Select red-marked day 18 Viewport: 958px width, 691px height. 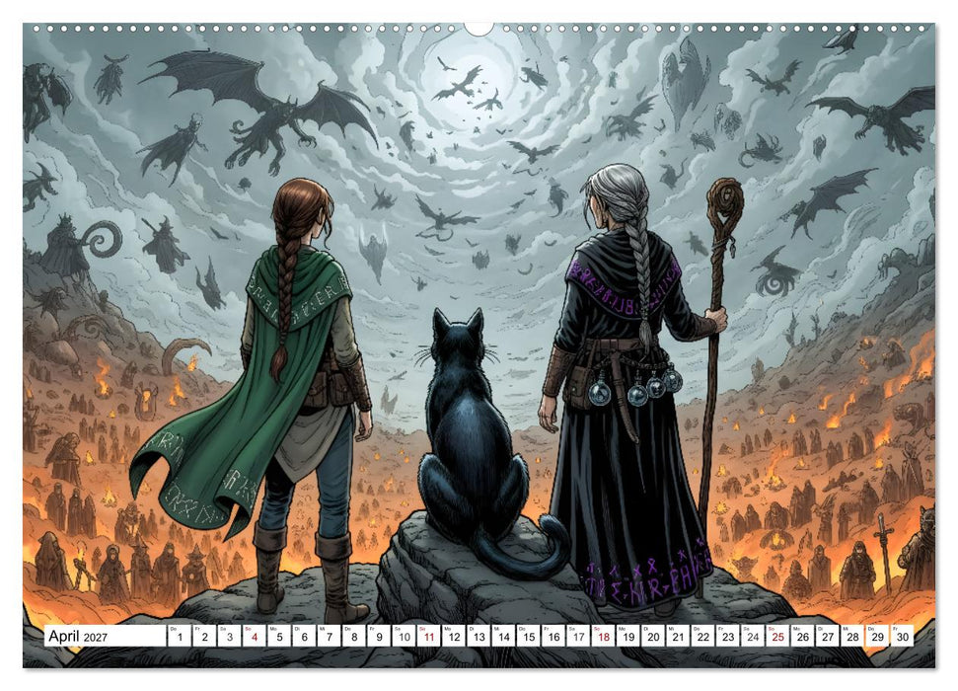[x=604, y=636]
